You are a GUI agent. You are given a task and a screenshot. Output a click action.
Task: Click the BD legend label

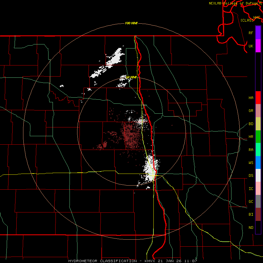click(251, 124)
